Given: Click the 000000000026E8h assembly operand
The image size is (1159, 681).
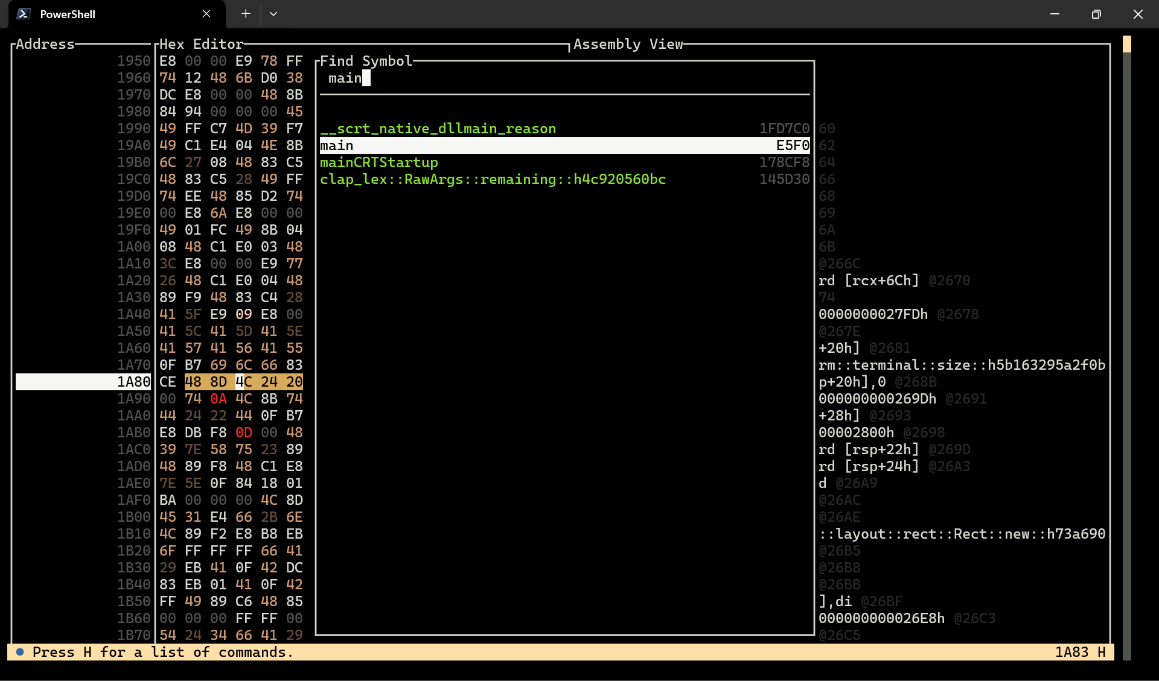Looking at the screenshot, I should [x=881, y=618].
